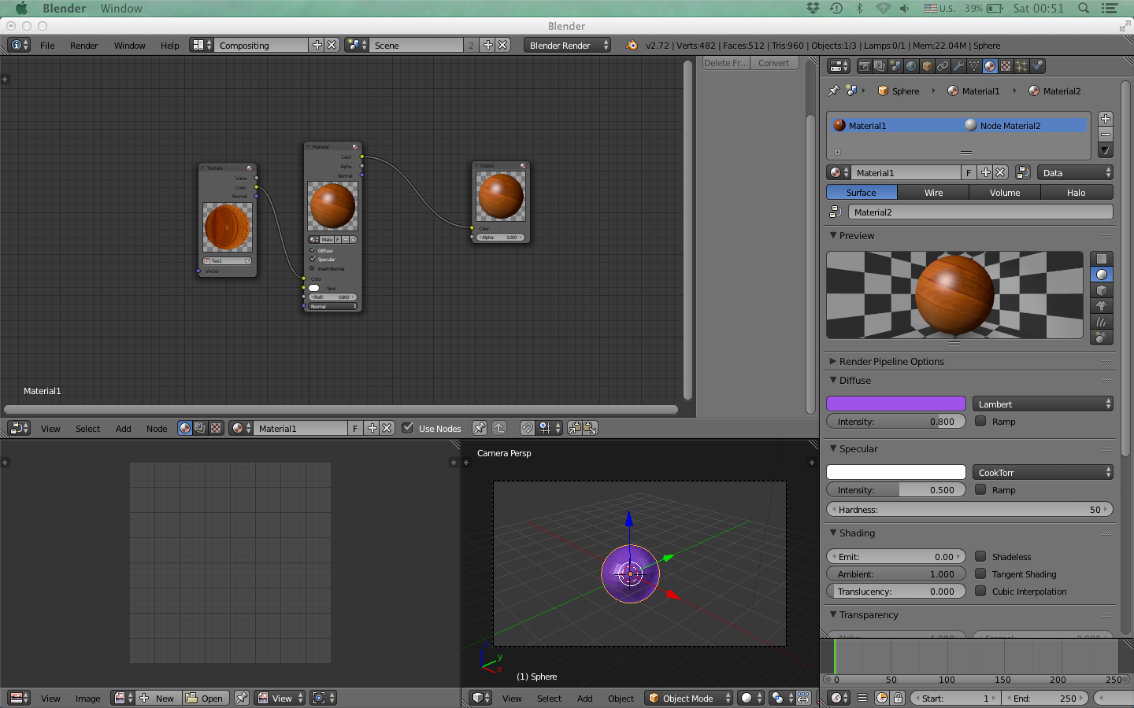Open the Physics properties tab icon
Screen dimensions: 1134x708
coord(1037,66)
